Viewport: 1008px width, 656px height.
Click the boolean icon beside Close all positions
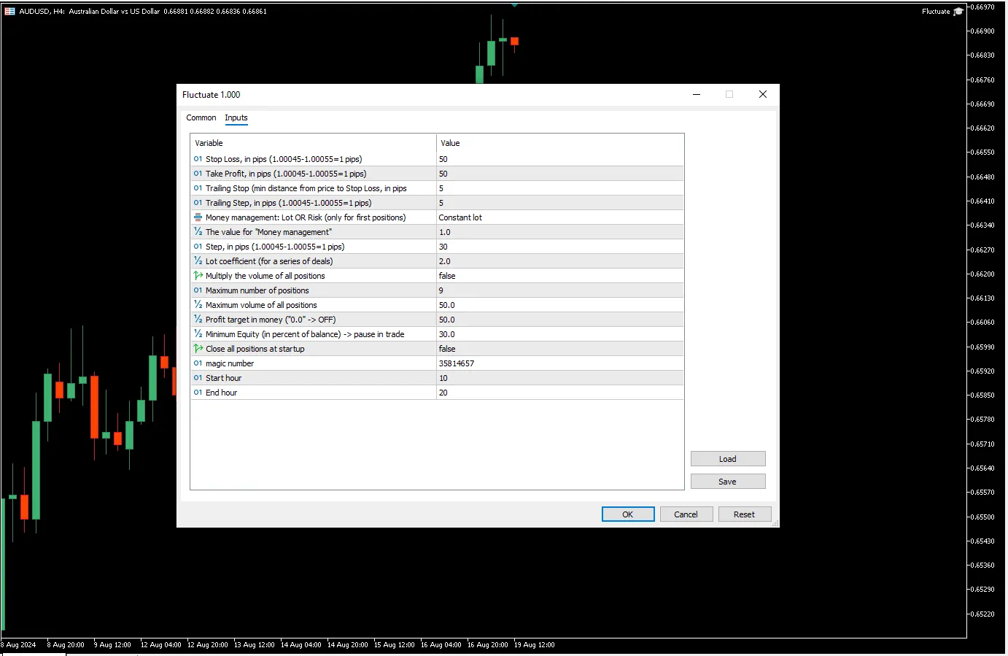pyautogui.click(x=198, y=349)
